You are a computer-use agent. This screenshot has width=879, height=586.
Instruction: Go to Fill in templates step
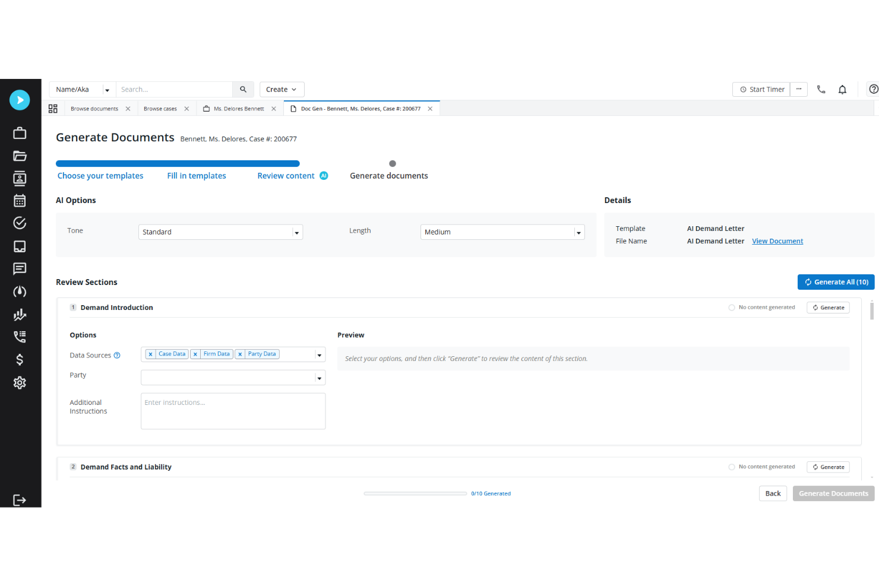pyautogui.click(x=197, y=176)
